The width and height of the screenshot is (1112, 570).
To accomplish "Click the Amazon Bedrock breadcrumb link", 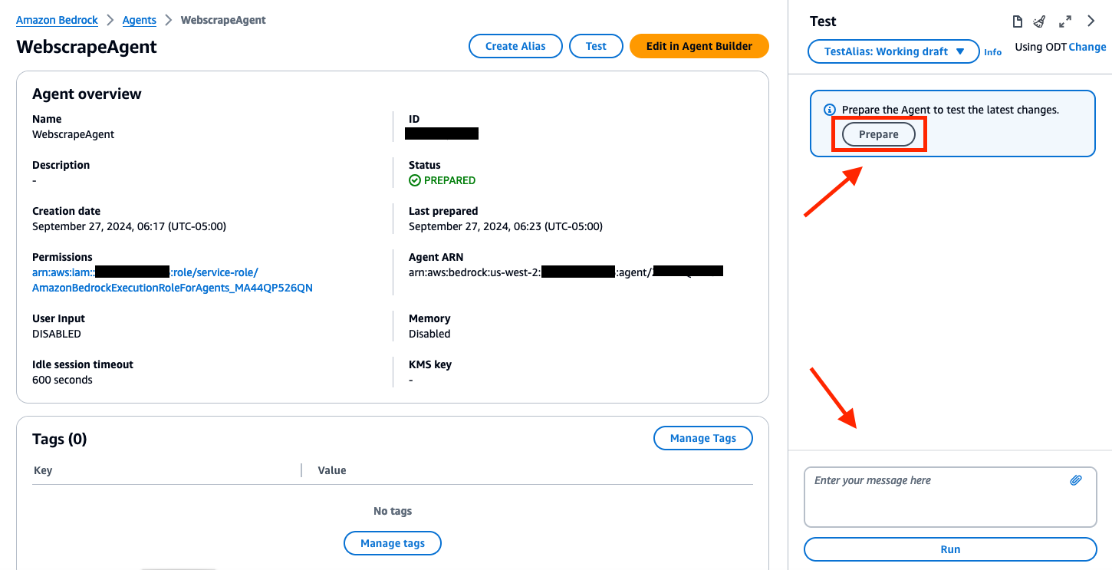I will tap(58, 20).
